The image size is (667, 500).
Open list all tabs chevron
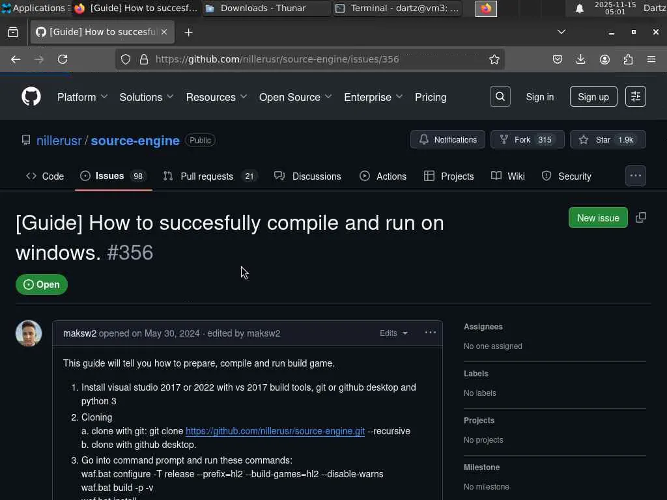[x=561, y=32]
